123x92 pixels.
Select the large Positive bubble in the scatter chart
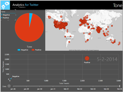87,58
